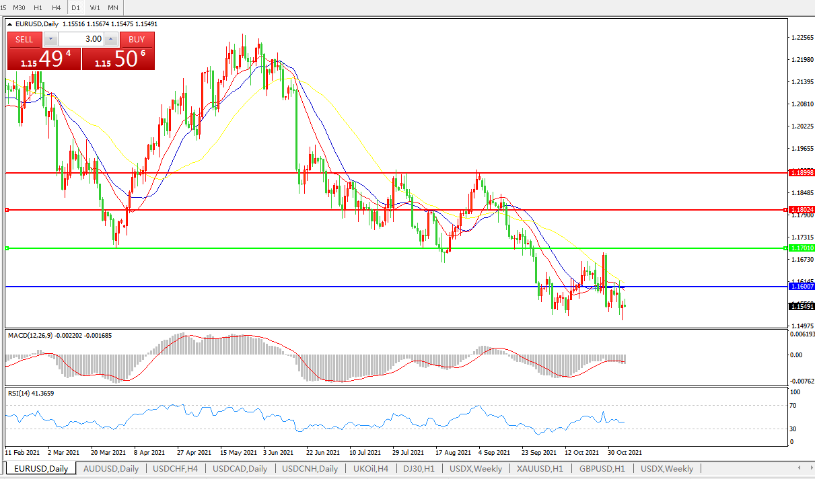Viewport: 815px width, 479px height.
Task: Select the W1 weekly timeframe
Action: coord(95,7)
